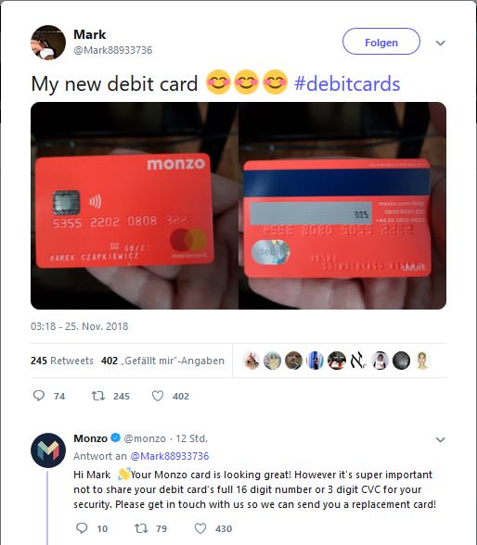Open the tweet timestamp 03:18 - 25. Nov. 2018
Viewport: 477px width, 545px height.
tap(79, 326)
